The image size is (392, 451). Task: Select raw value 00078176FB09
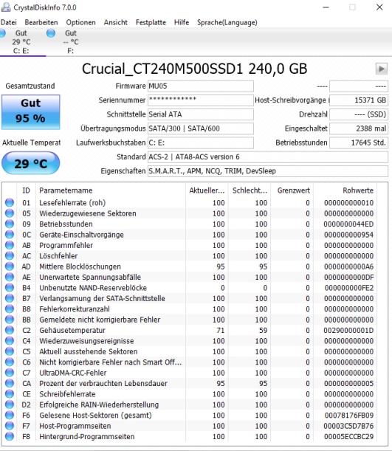click(349, 416)
